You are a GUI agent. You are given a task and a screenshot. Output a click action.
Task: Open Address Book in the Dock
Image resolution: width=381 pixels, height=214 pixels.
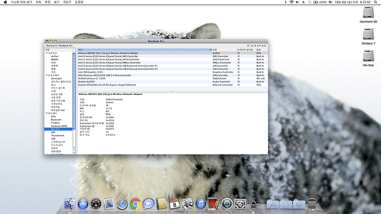pyautogui.click(x=161, y=204)
